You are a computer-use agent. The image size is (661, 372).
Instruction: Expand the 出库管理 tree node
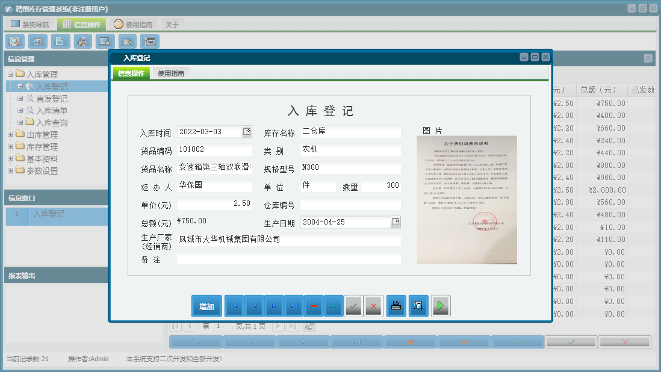coord(11,135)
